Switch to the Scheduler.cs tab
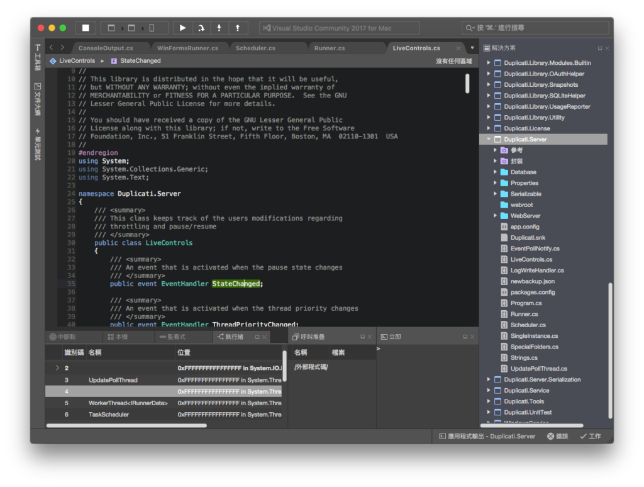 [x=255, y=48]
